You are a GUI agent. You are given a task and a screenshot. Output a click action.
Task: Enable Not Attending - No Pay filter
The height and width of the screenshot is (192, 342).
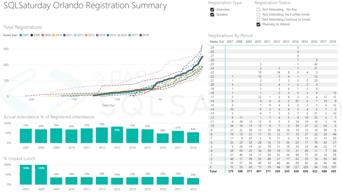(259, 10)
